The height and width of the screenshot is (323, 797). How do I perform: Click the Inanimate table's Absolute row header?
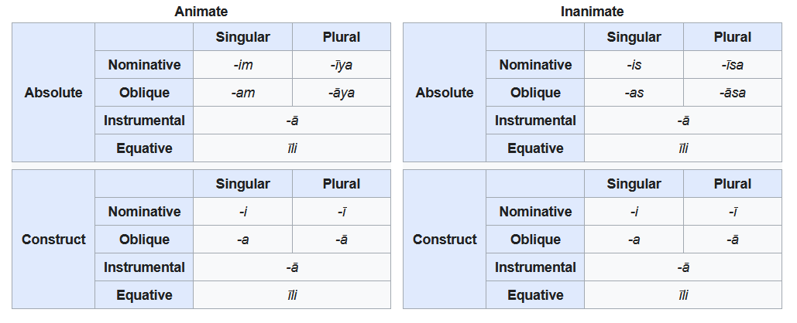(x=445, y=92)
